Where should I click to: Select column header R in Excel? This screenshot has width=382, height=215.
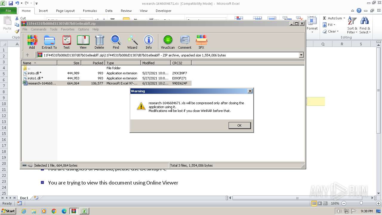tap(342, 44)
